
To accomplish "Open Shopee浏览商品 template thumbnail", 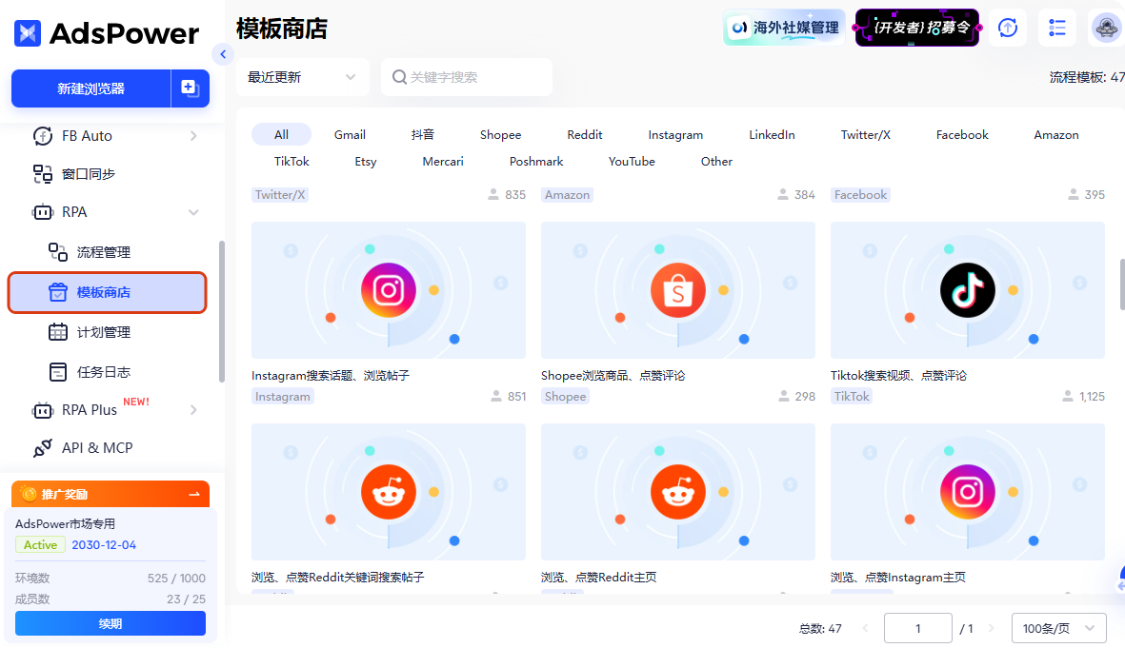I will [678, 290].
